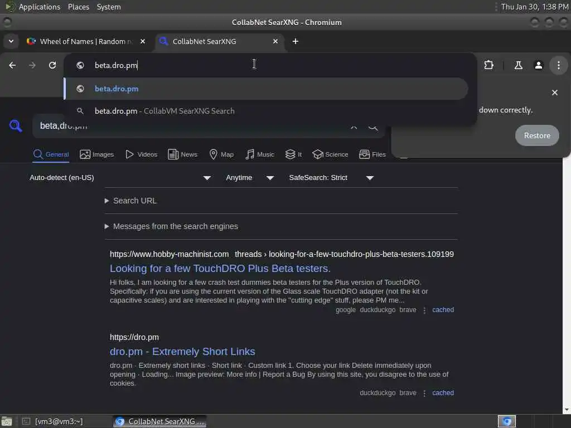
Task: Click the page scrollbar down arrow
Action: pos(567,410)
